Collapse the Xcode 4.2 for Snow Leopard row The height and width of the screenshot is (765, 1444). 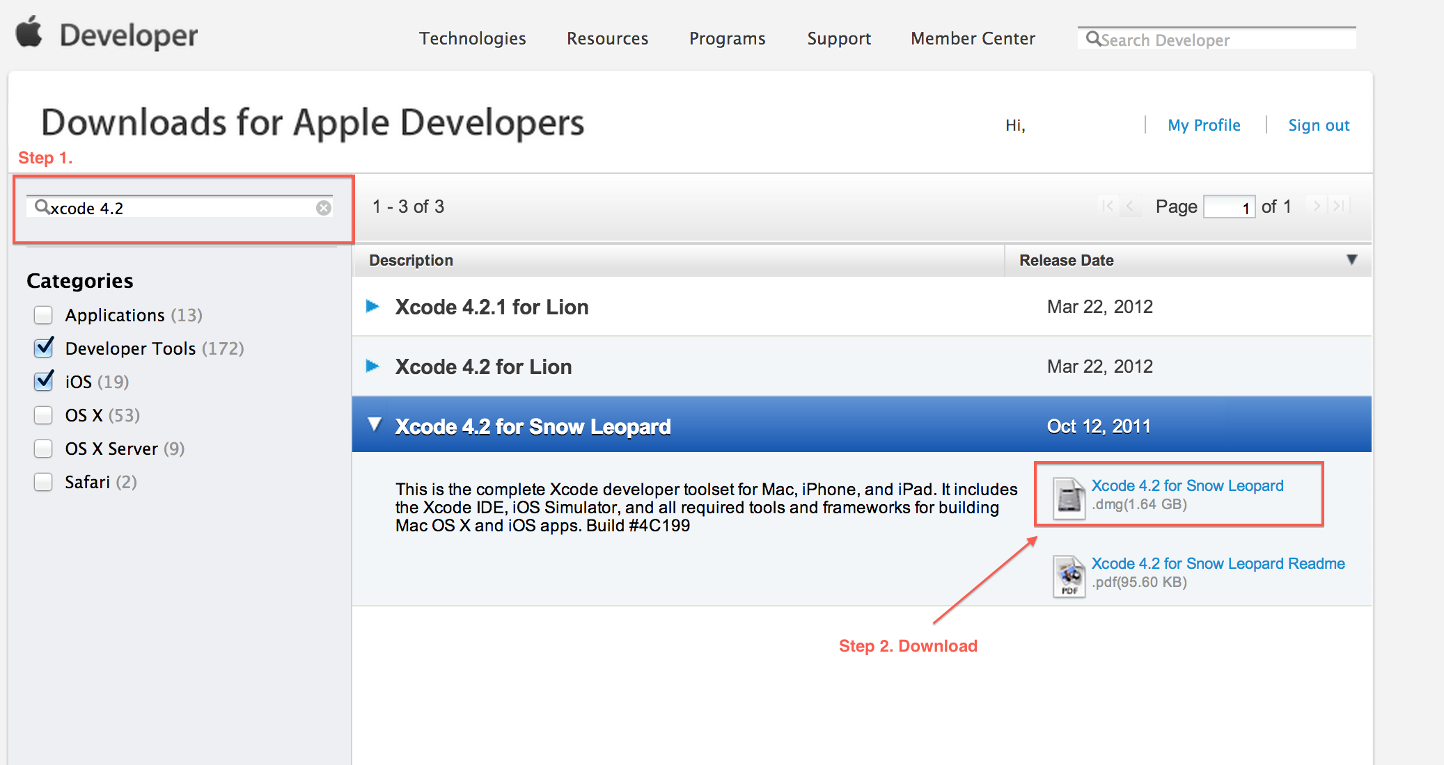(x=375, y=424)
